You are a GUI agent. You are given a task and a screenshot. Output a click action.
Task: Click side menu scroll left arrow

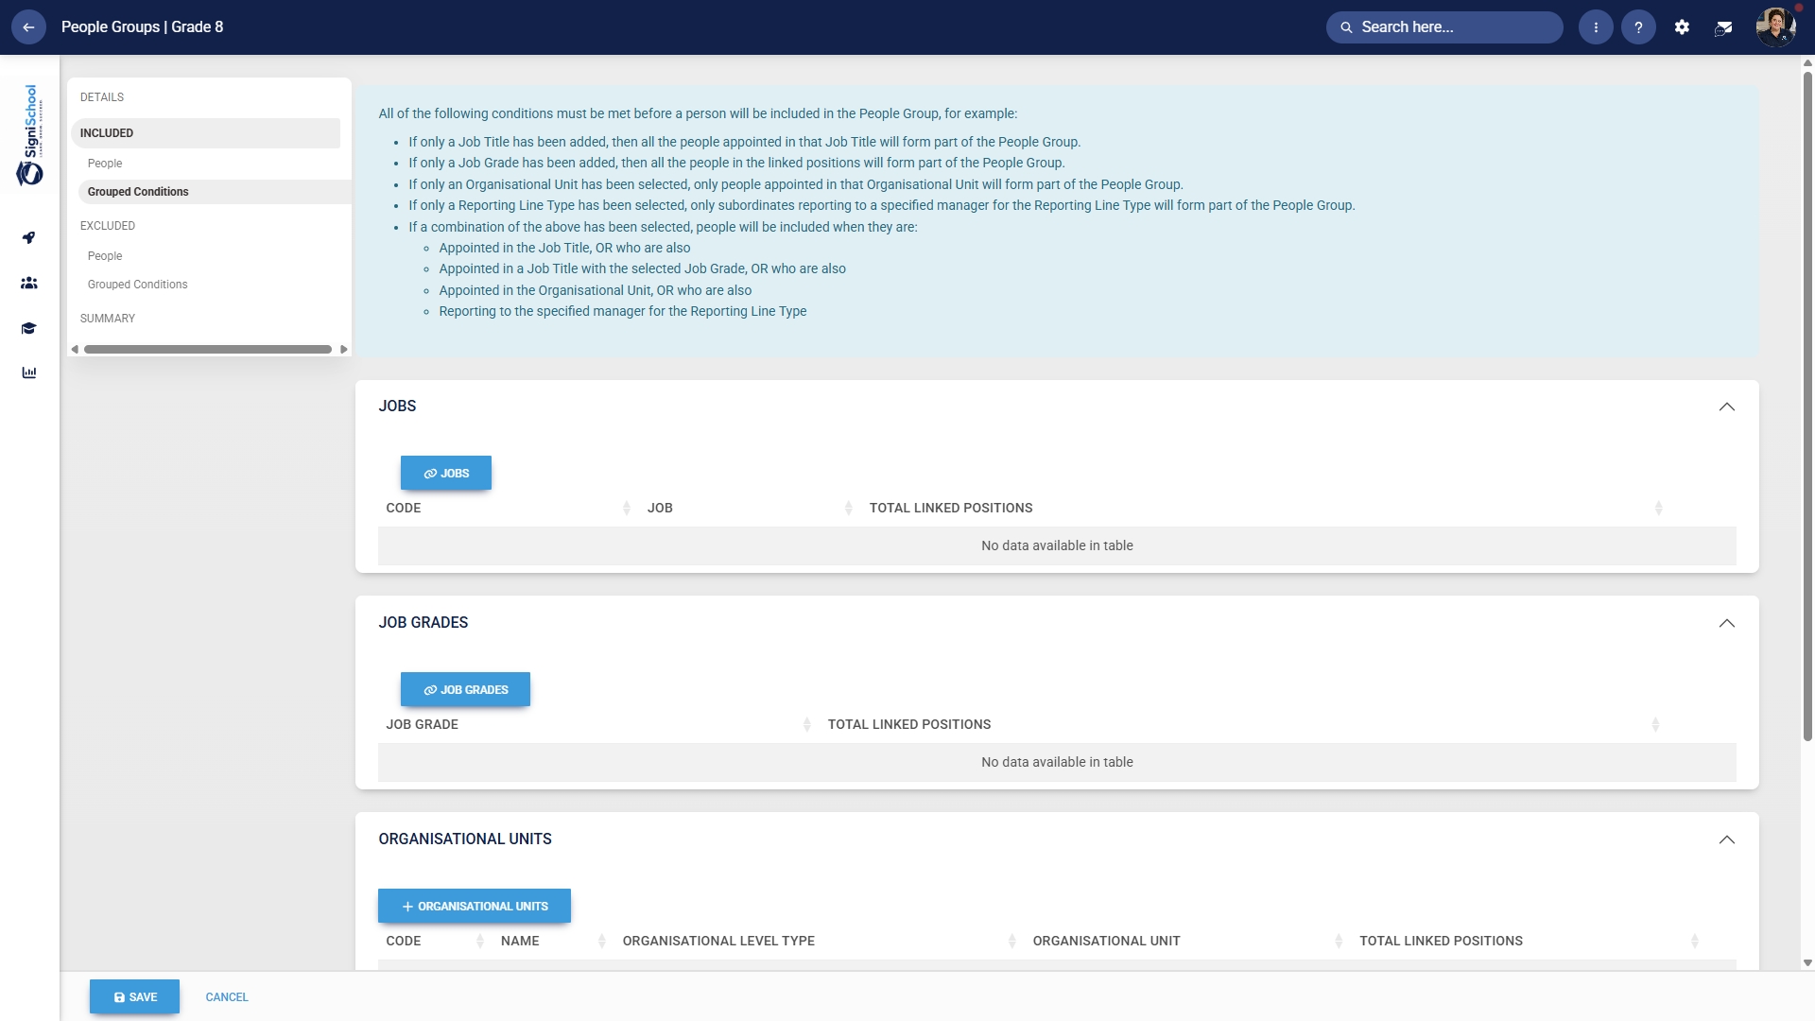click(75, 350)
